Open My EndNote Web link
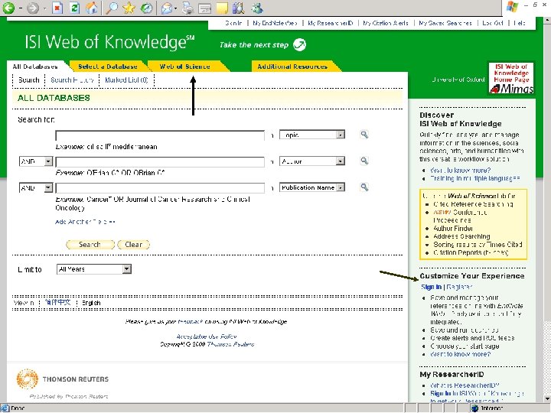The height and width of the screenshot is (413, 551). (x=275, y=23)
